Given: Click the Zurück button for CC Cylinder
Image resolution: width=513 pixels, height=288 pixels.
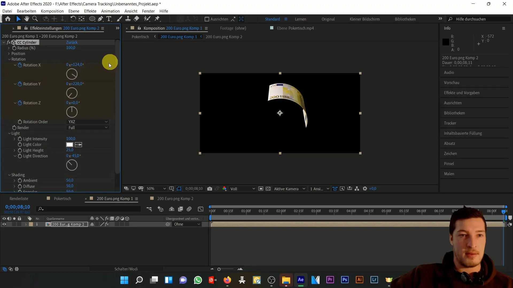Looking at the screenshot, I should click(x=72, y=42).
